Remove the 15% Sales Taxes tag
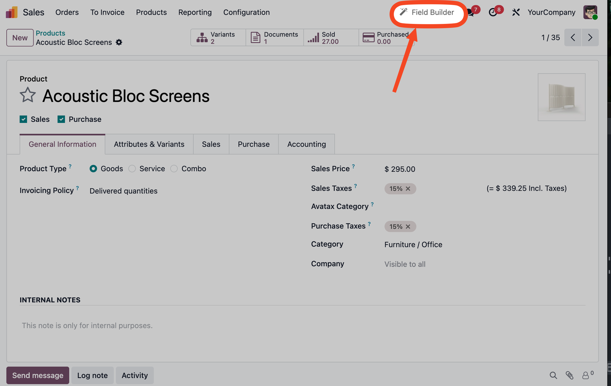This screenshot has width=611, height=386. pos(408,189)
